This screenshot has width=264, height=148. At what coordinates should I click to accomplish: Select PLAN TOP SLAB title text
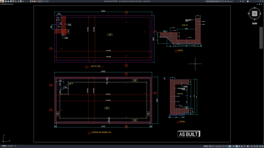point(96,66)
